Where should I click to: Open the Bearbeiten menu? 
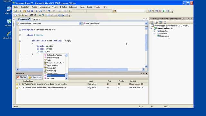pyautogui.click(x=25, y=7)
